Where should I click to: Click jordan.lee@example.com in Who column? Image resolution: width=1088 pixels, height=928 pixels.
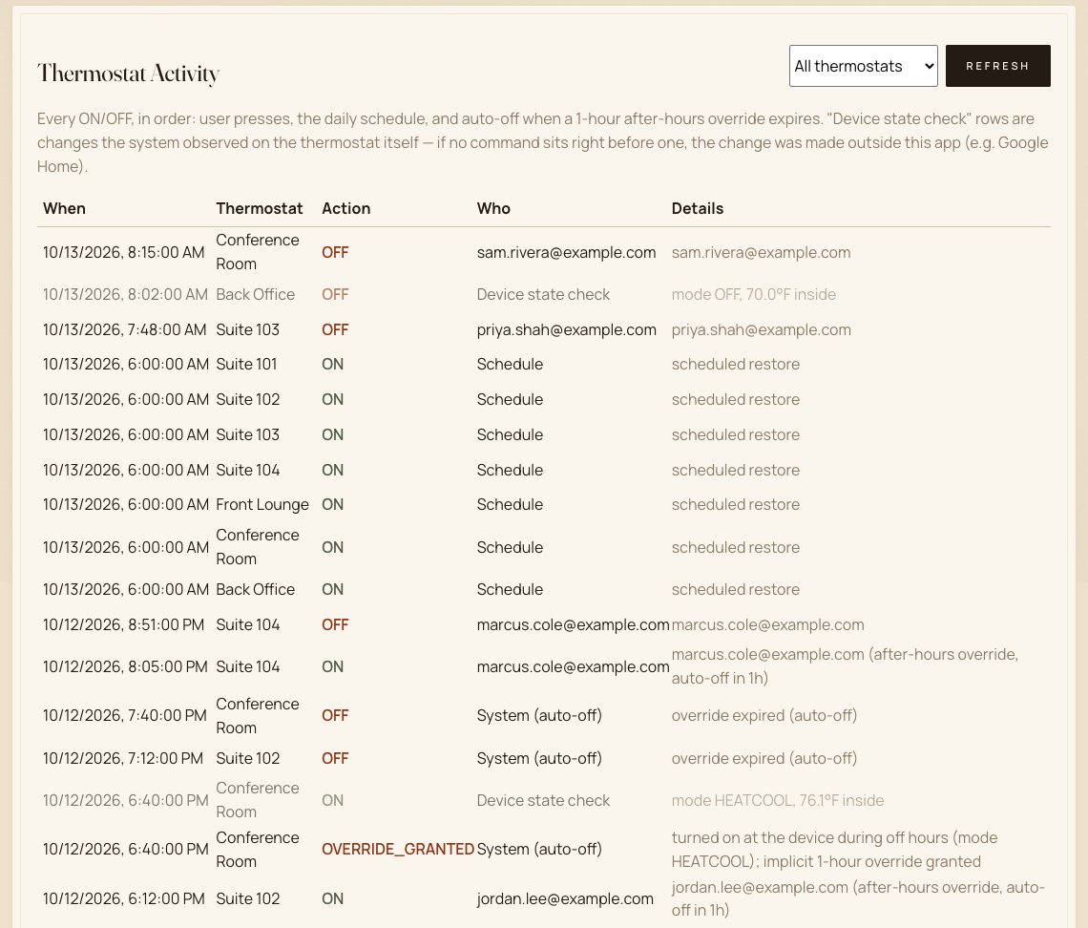tap(565, 898)
